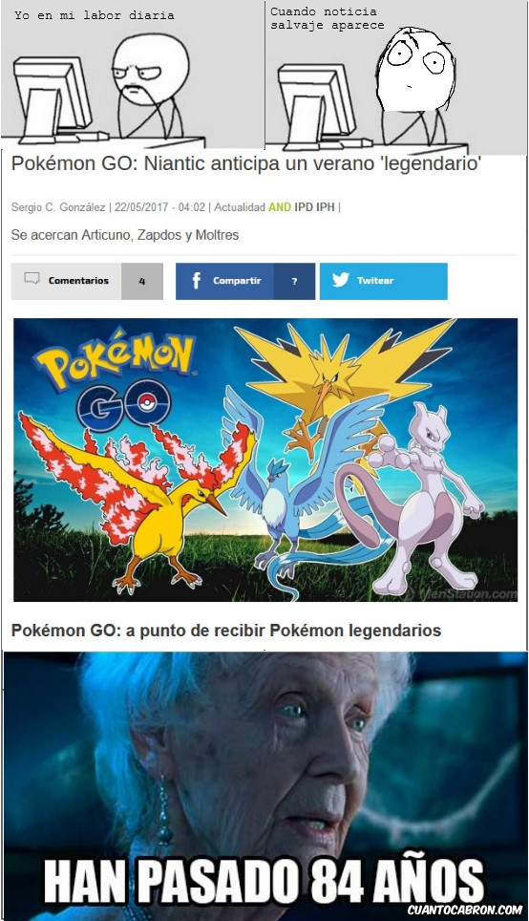The width and height of the screenshot is (529, 921).
Task: Tweet the article with Twitear button
Action: 384,281
